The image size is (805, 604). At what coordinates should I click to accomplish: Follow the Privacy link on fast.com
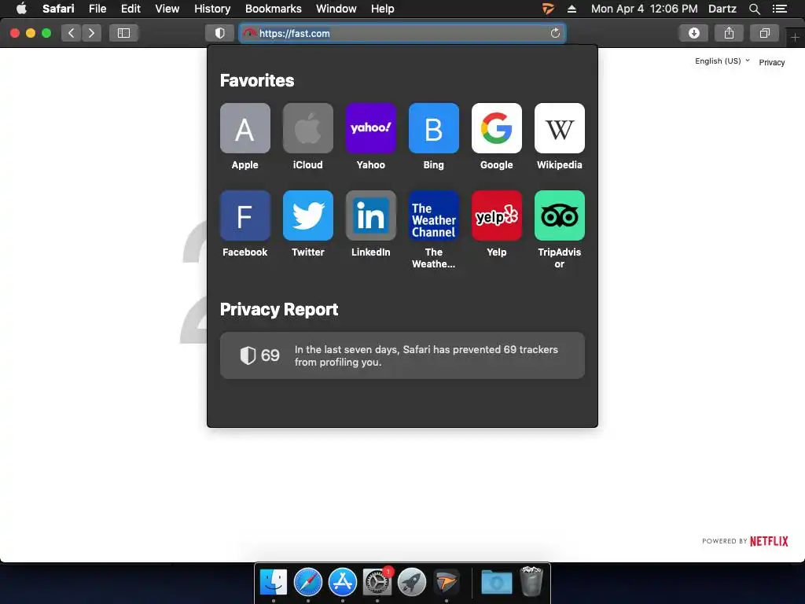click(772, 62)
